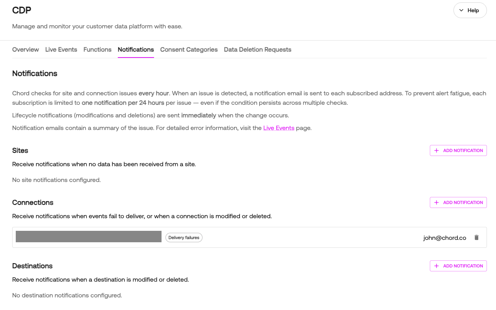
Task: Click the trash icon beside john@chord.co
Action: [x=476, y=238]
